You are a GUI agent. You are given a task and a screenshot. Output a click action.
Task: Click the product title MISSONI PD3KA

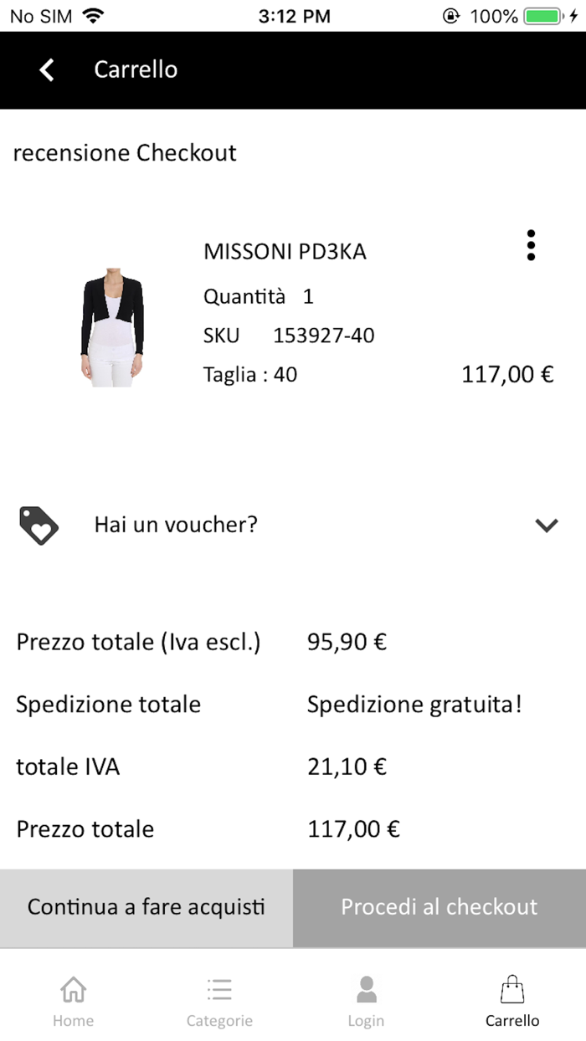(285, 251)
